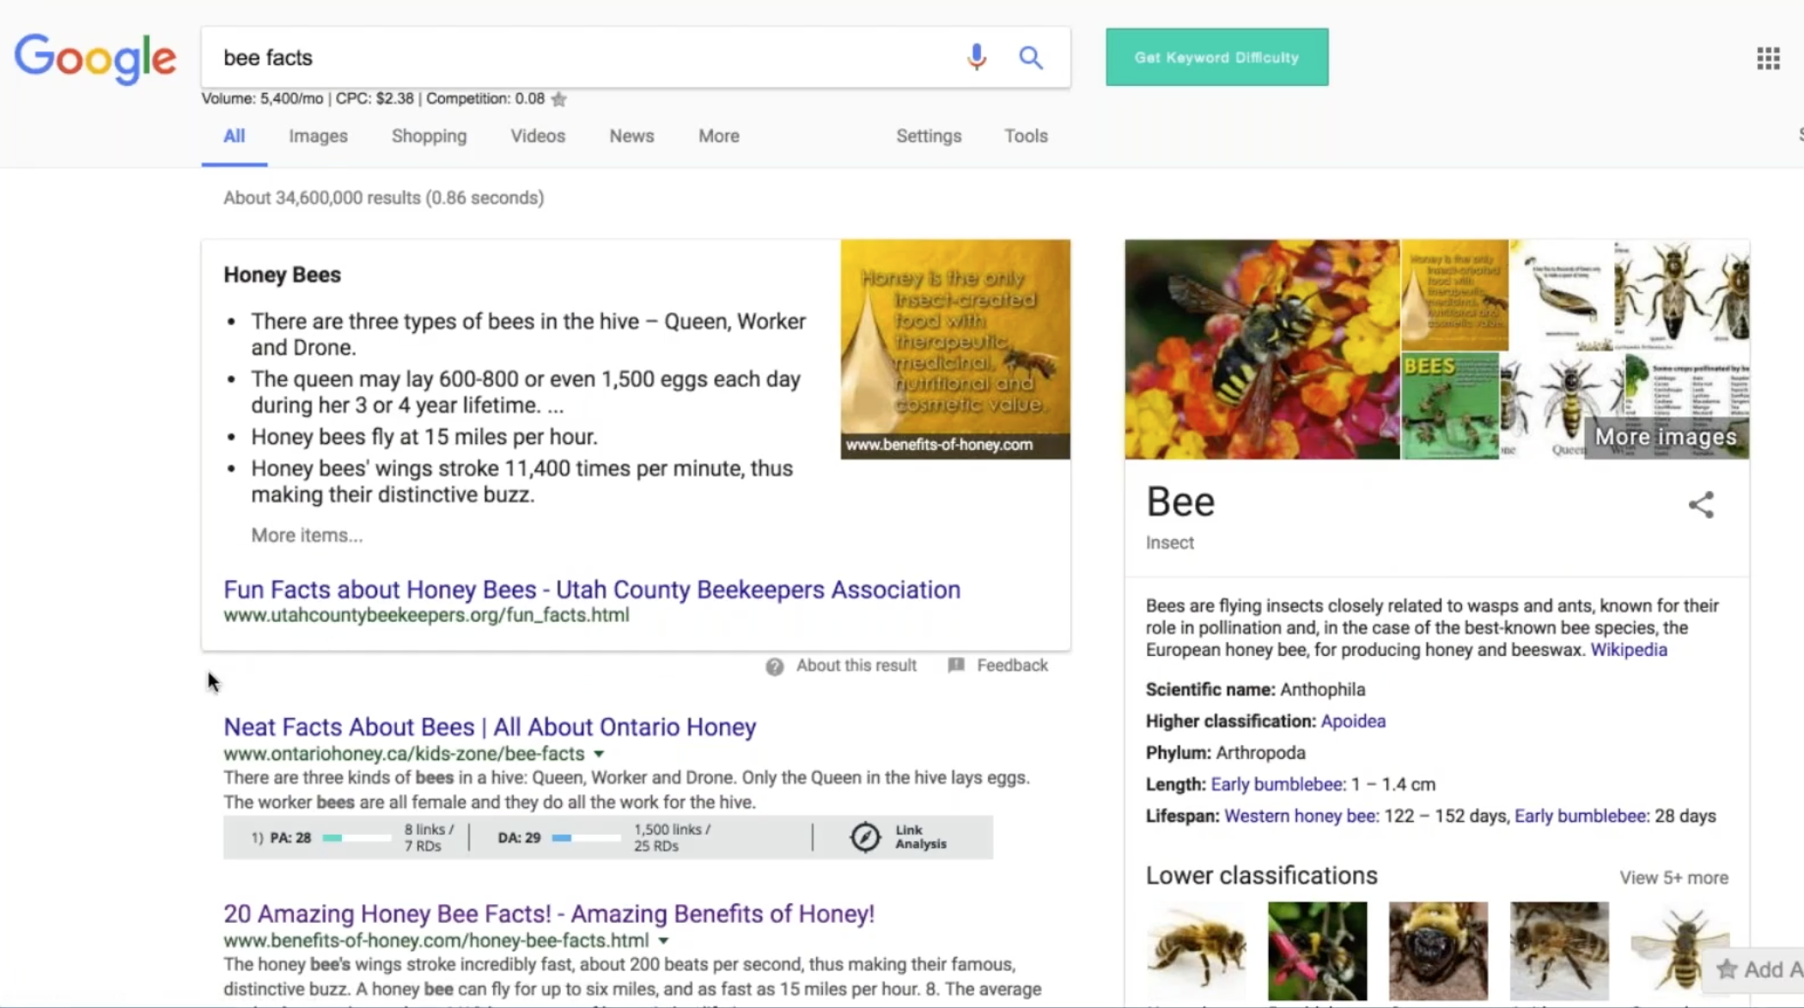Open Link Analysis compass icon
This screenshot has height=1008, width=1804.
[865, 837]
